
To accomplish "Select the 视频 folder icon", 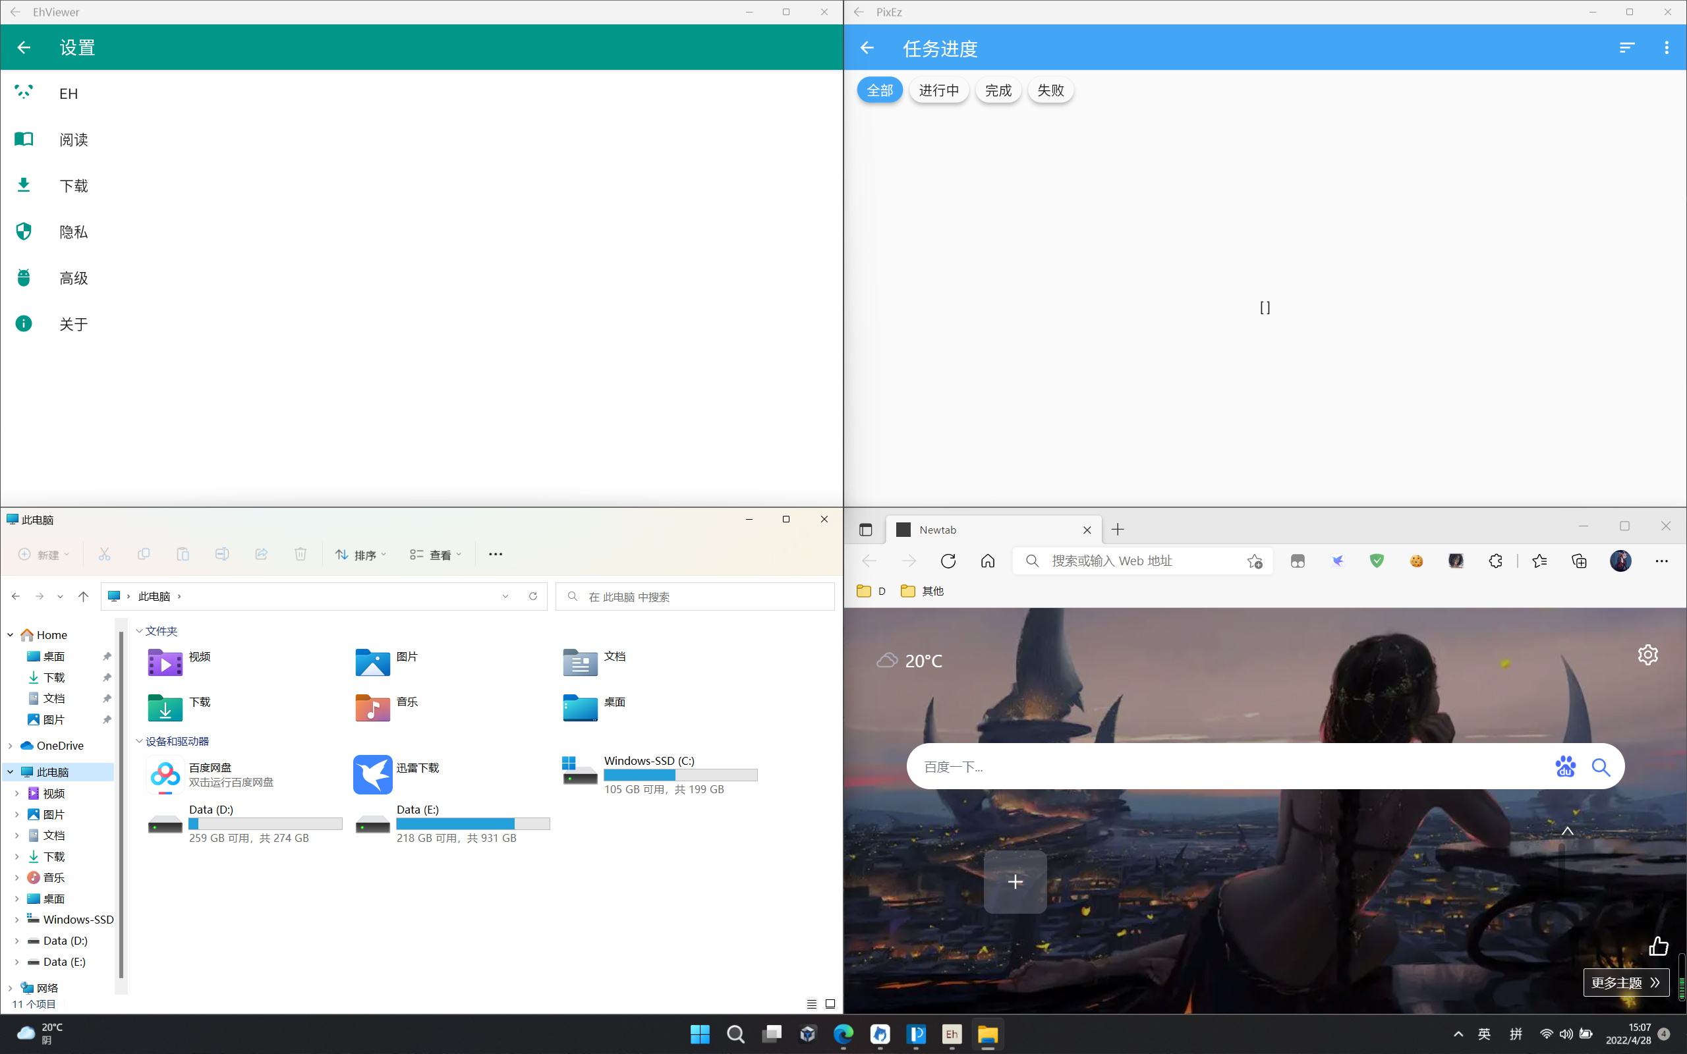I will click(x=165, y=661).
